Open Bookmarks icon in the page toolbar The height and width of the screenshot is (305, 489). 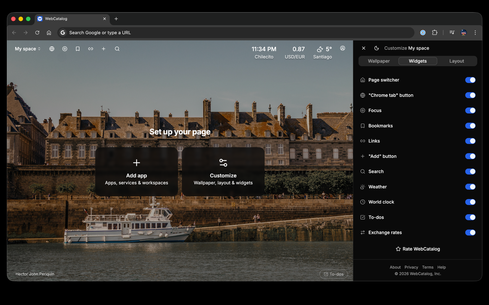(x=78, y=49)
